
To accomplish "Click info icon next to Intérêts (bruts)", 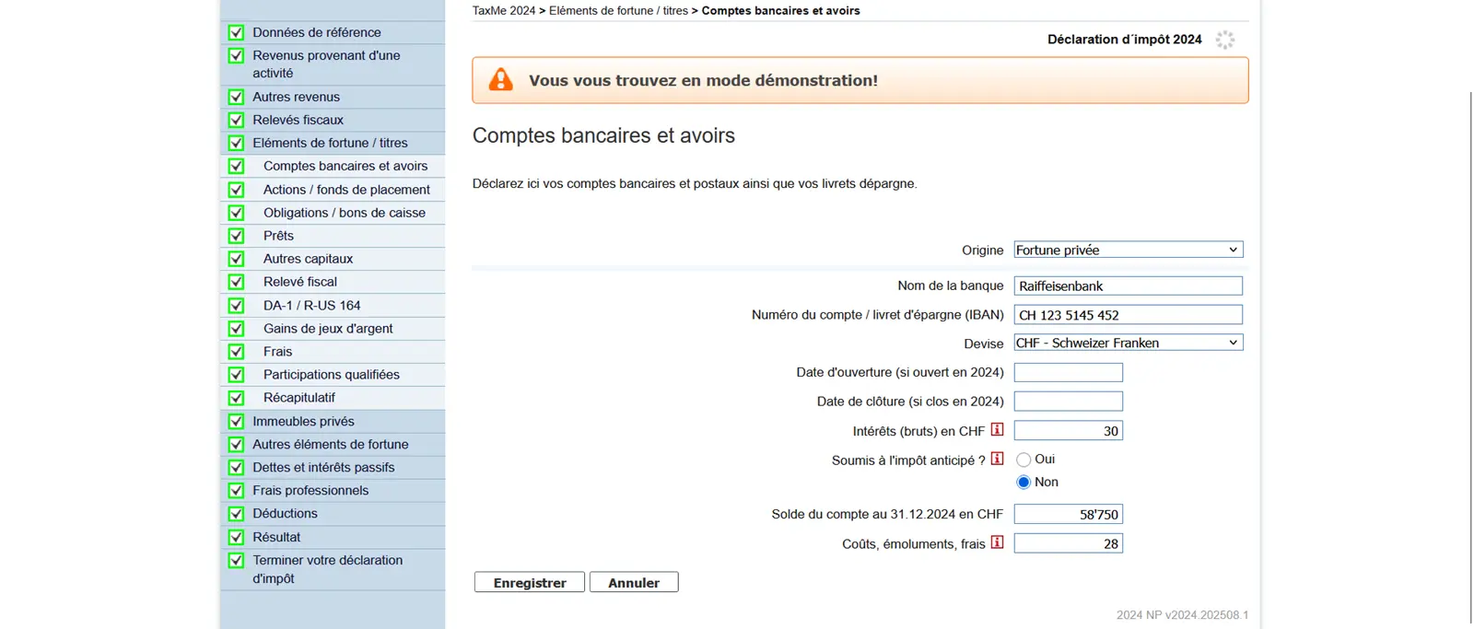I will (997, 430).
